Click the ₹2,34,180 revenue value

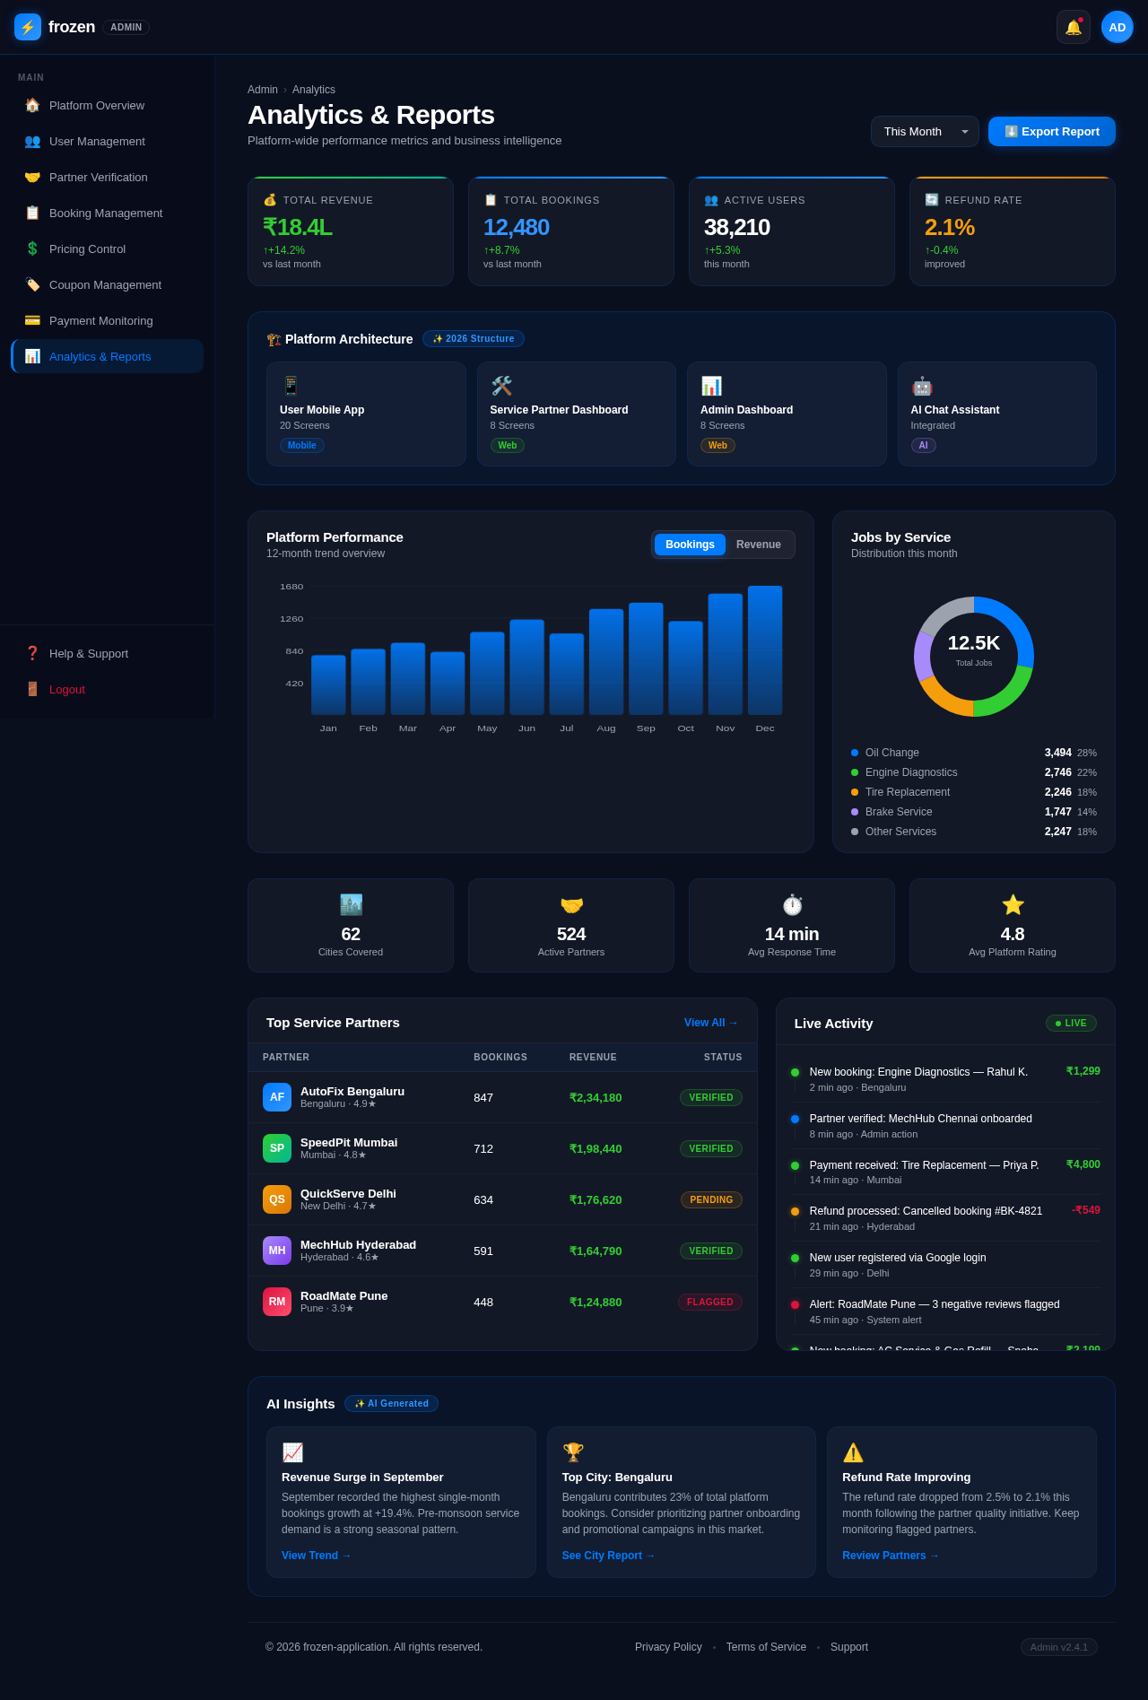(x=596, y=1097)
